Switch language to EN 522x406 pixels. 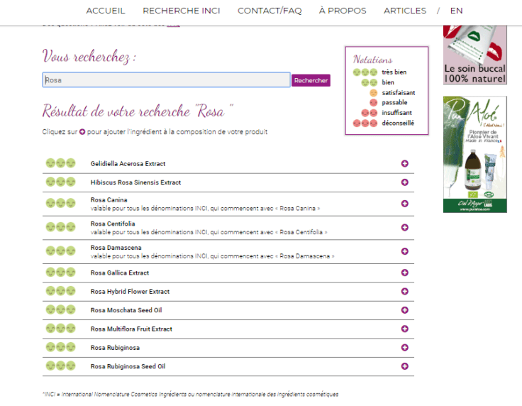click(x=456, y=11)
